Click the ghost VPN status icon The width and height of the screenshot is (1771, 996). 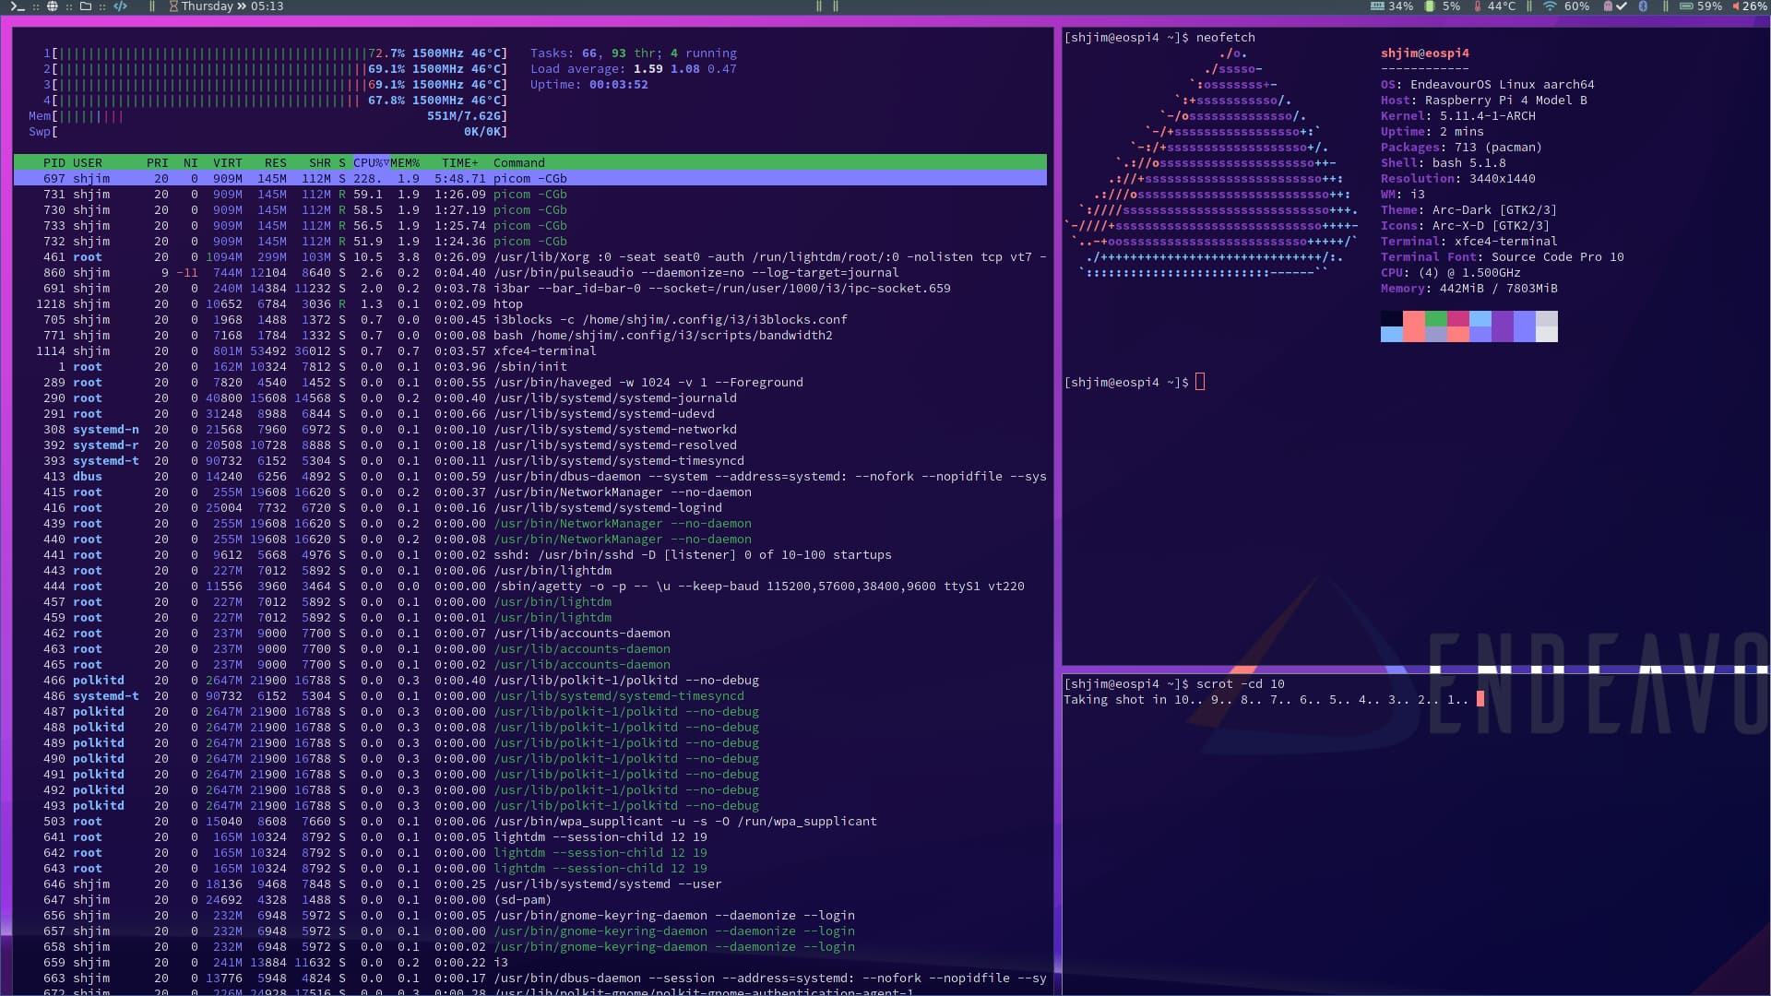(1608, 6)
